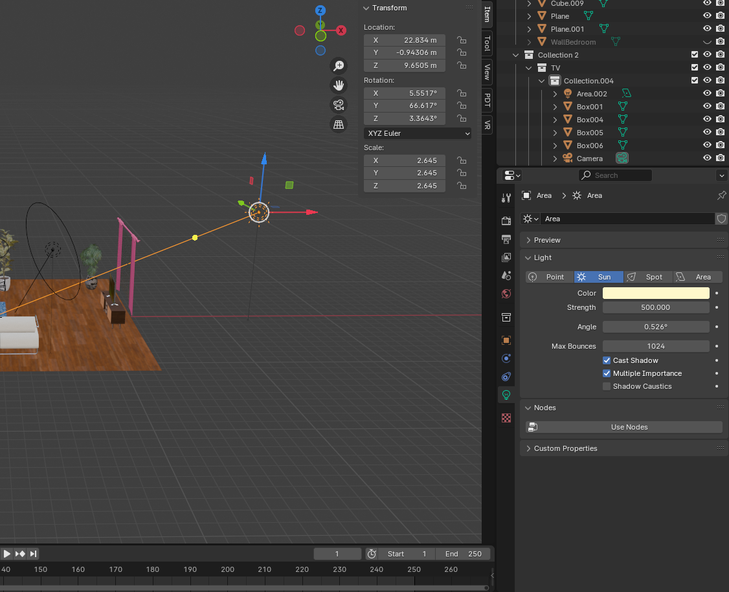Screen dimensions: 729x592
Task: Open the World properties globe icon
Action: coord(506,294)
